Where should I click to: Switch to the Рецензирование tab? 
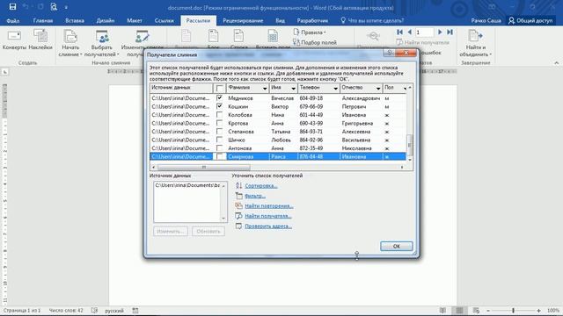243,21
